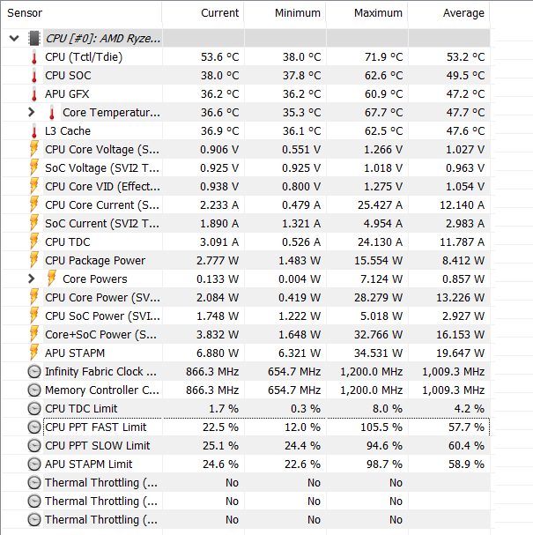Click the 105.5 % maximum value

click(381, 427)
